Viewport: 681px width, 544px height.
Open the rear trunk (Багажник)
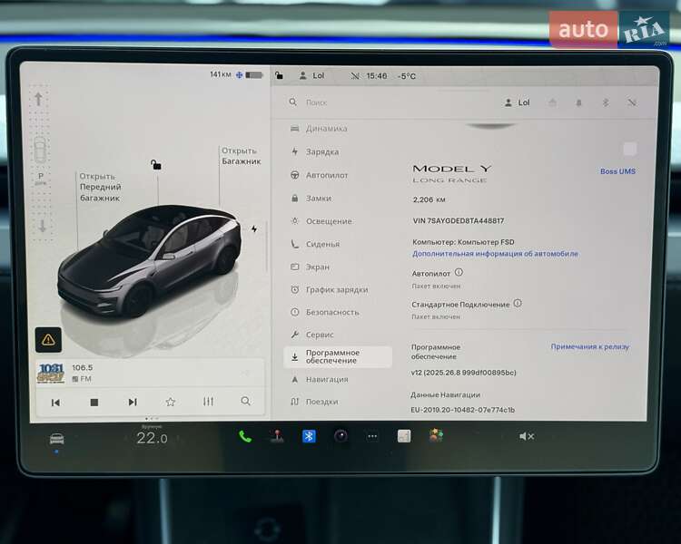tap(241, 156)
